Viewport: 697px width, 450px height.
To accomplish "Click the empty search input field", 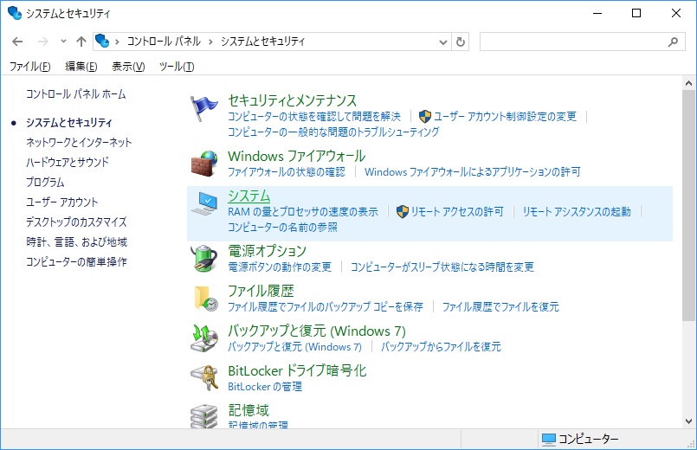I will click(x=573, y=42).
